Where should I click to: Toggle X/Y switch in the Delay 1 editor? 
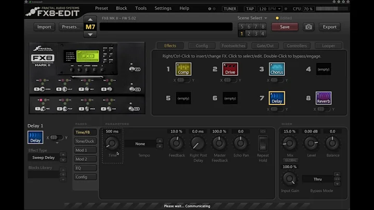click(57, 137)
